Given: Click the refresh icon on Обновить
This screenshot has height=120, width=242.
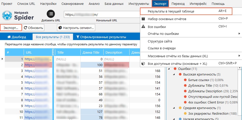Looking at the screenshot, I should click(25, 27).
